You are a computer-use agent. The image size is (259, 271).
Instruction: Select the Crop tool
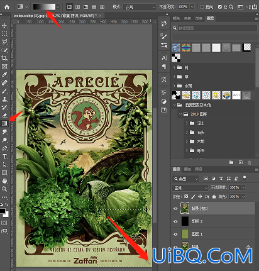[x=4, y=58]
